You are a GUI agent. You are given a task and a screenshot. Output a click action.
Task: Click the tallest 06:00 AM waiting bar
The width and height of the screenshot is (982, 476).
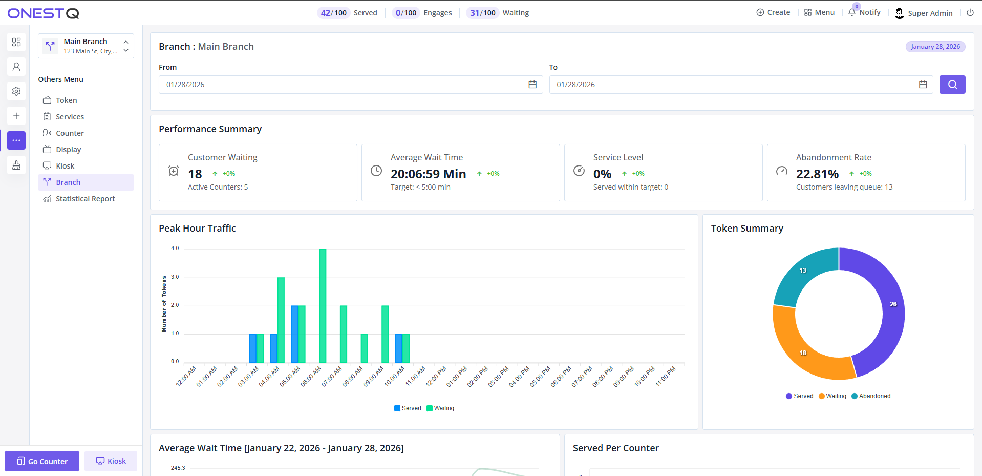pyautogui.click(x=323, y=306)
